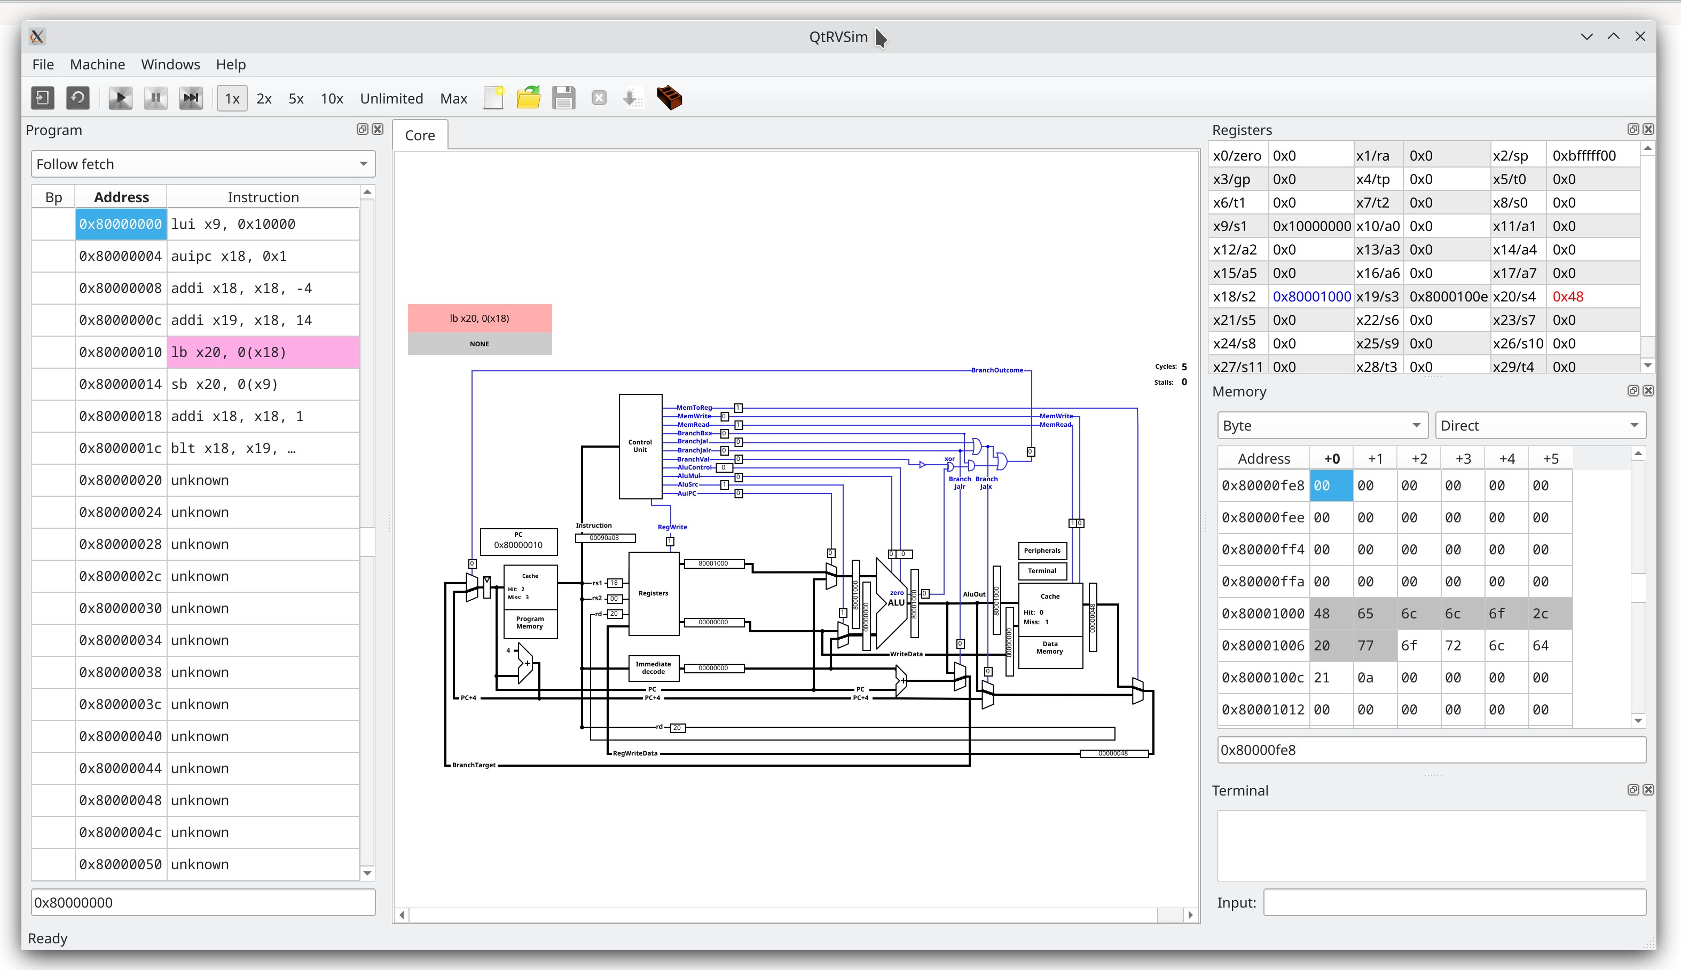Screen dimensions: 1681x970
Task: Toggle the 2x simulation speed
Action: [263, 97]
